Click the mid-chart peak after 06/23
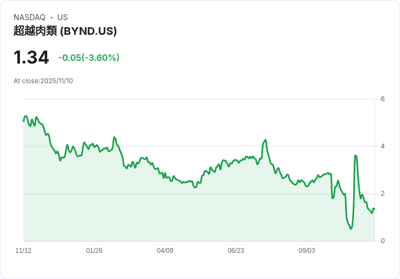400x279 pixels. click(265, 140)
